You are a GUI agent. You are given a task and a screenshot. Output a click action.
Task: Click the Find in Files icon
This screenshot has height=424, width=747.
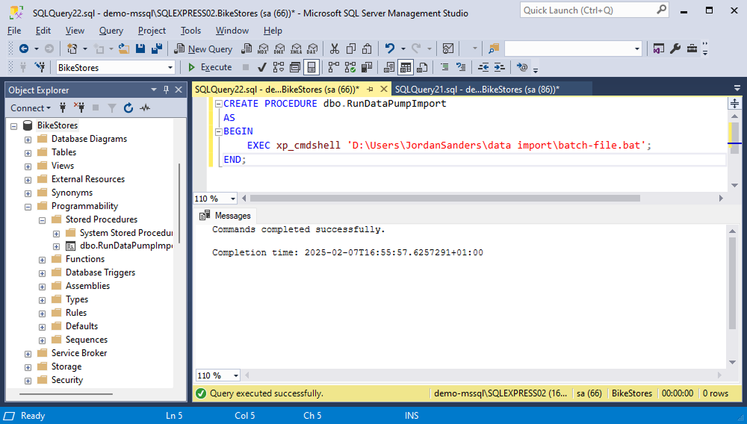click(x=494, y=49)
